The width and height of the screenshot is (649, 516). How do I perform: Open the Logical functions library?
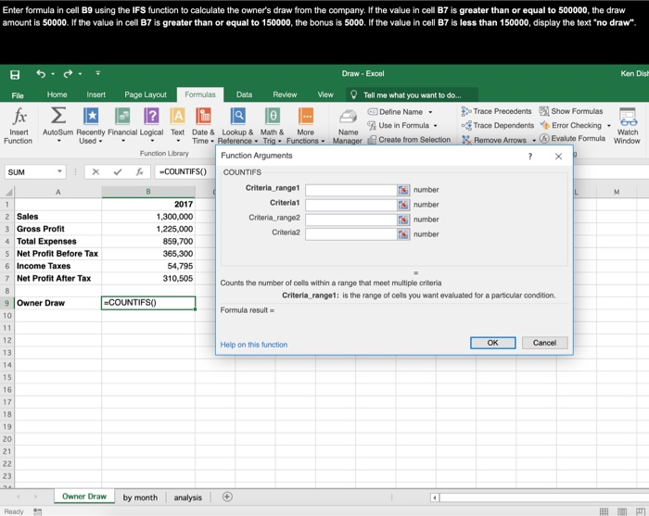[x=151, y=125]
